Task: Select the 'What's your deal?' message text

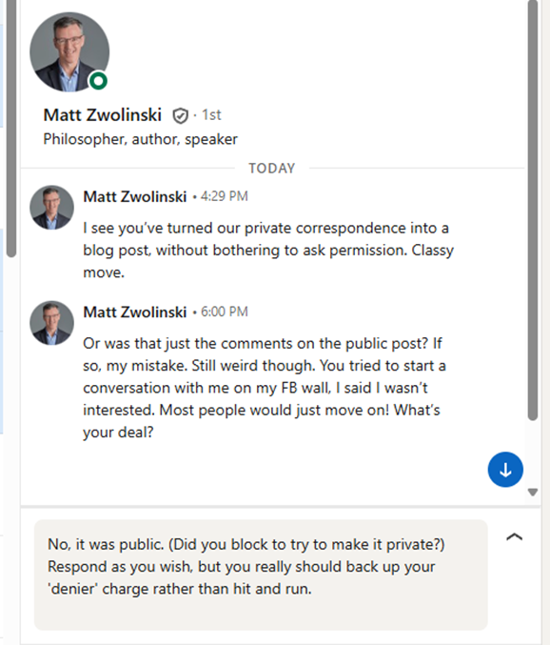Action: pyautogui.click(x=265, y=388)
